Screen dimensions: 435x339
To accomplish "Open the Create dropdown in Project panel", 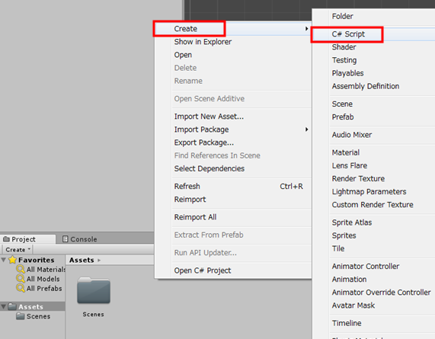I will [18, 250].
